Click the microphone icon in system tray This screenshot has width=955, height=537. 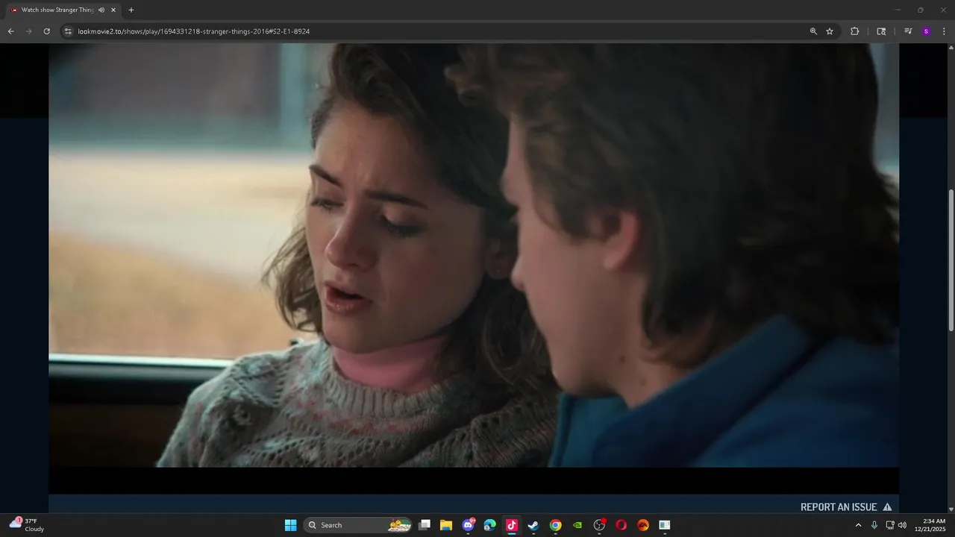click(874, 525)
